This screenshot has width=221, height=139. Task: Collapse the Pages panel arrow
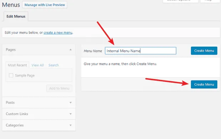click(71, 50)
